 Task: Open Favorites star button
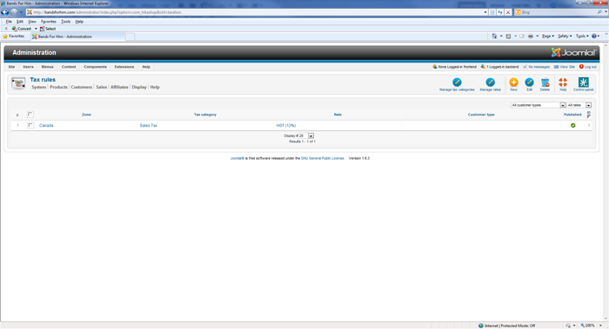[14, 36]
